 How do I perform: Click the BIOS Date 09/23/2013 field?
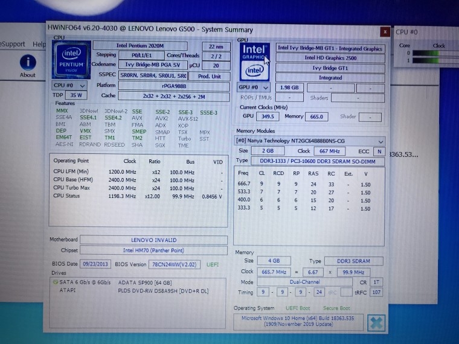tap(95, 264)
